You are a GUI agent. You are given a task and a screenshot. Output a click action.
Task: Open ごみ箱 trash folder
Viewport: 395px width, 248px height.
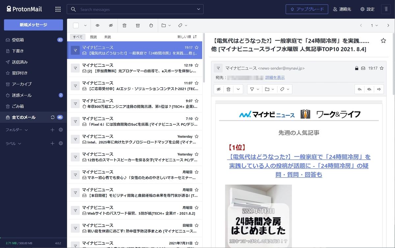tap(33, 106)
